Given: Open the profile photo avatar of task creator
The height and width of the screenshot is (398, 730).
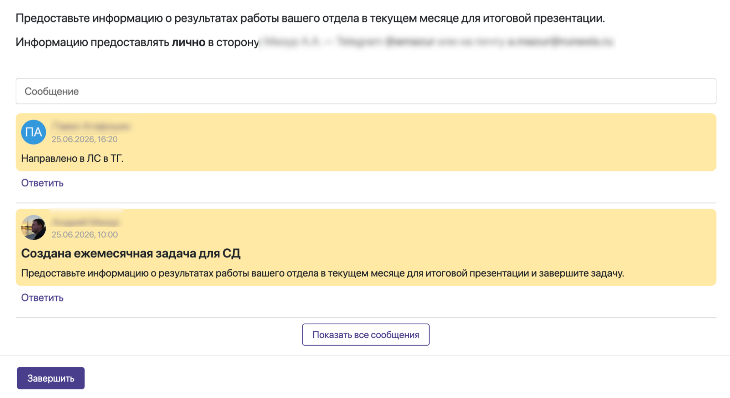Looking at the screenshot, I should coord(34,227).
